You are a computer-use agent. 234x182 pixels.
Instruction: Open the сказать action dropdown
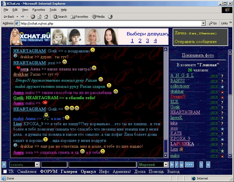[37, 165]
